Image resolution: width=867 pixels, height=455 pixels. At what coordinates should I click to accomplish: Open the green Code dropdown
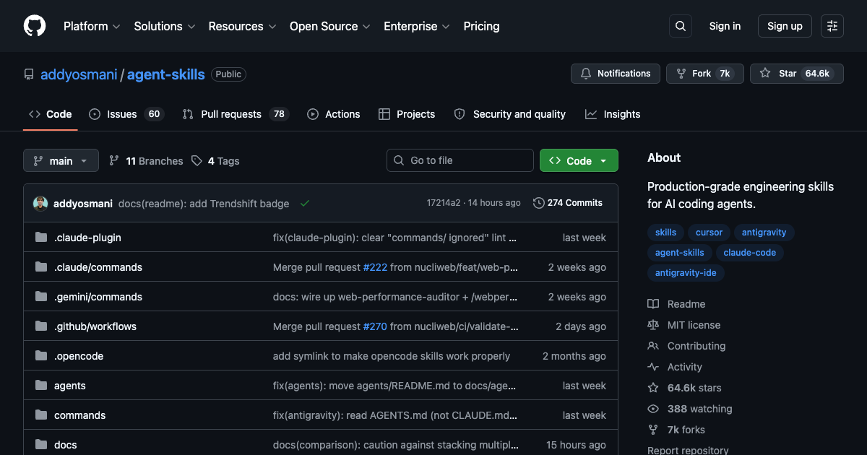tap(579, 160)
